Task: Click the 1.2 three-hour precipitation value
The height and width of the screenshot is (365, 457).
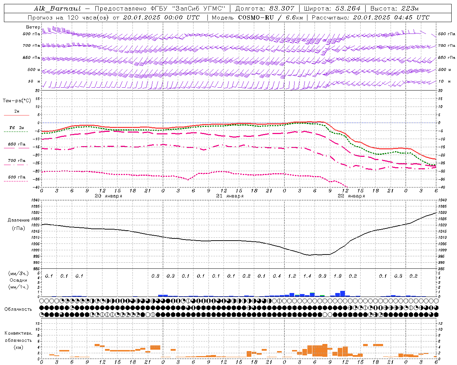Action: pyautogui.click(x=292, y=276)
